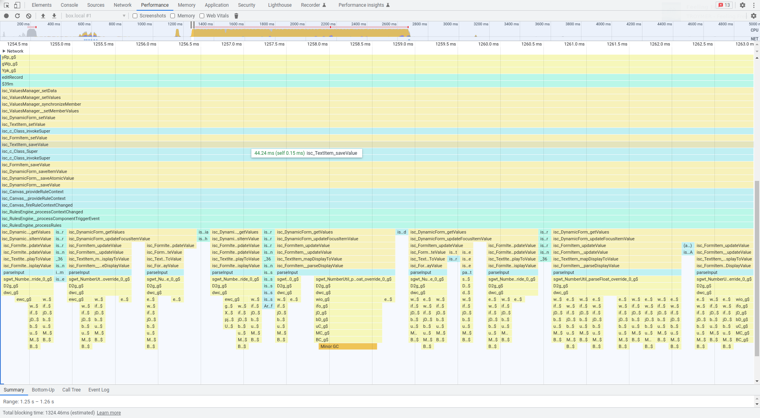Enable the Memory checkbox
This screenshot has width=760, height=418.
coord(173,16)
